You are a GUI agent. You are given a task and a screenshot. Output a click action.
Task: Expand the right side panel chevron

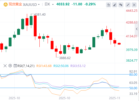(x=137, y=29)
